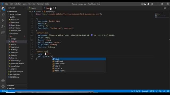Open manifest.json file

pos(16,31)
